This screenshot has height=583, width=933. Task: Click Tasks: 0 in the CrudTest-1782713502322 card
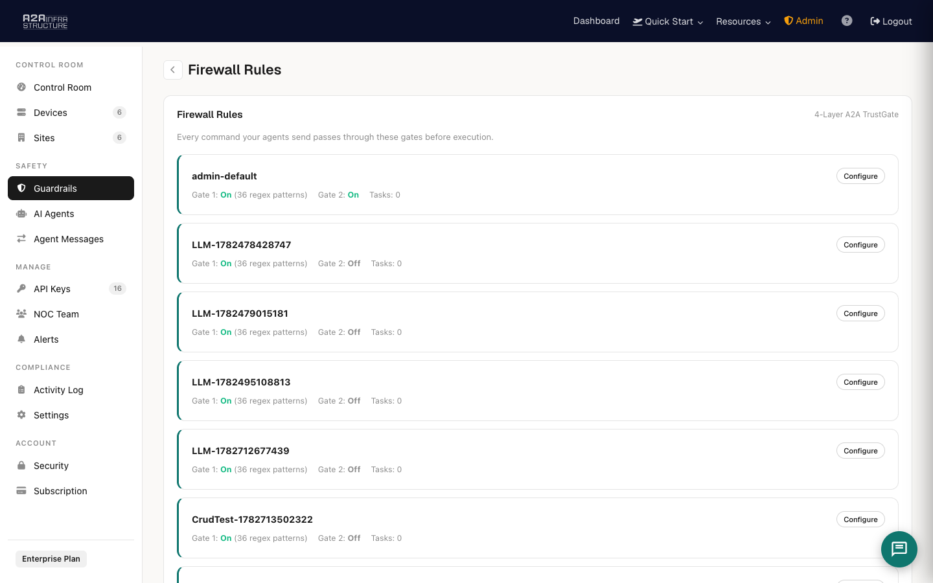coord(386,538)
